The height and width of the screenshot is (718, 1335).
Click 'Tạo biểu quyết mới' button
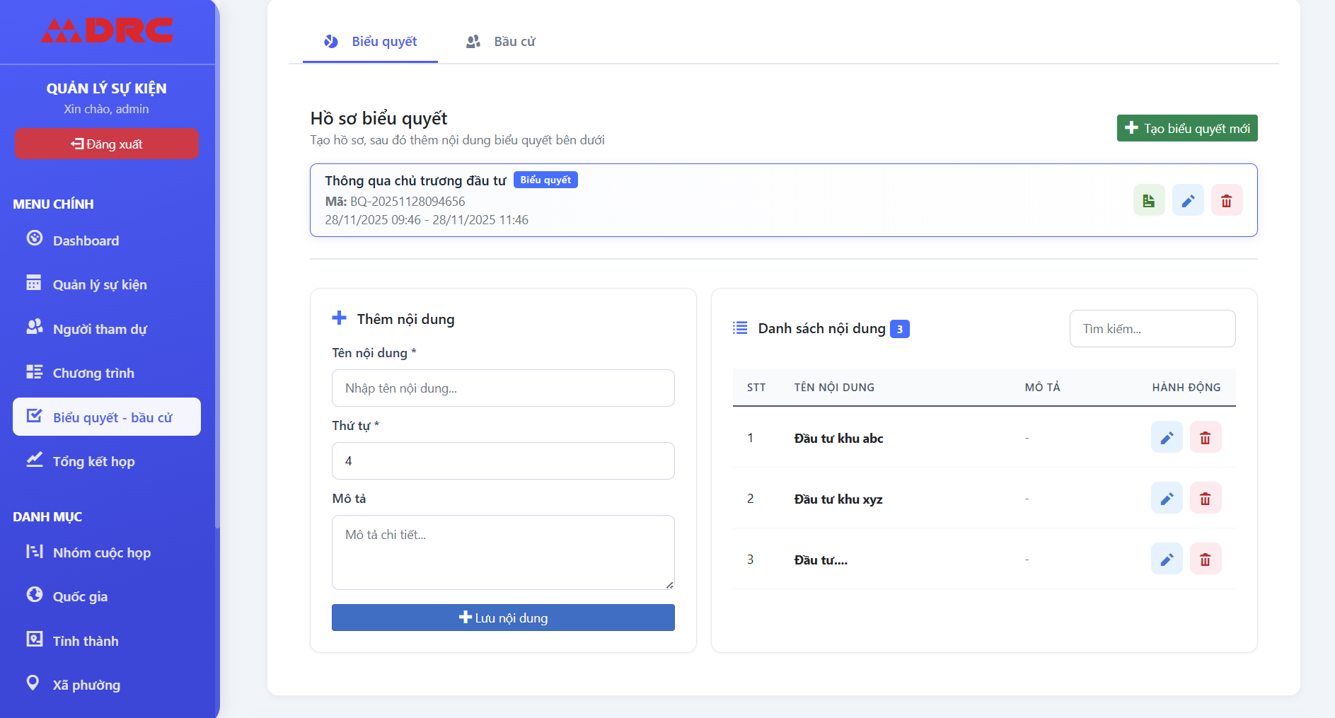coord(1186,128)
